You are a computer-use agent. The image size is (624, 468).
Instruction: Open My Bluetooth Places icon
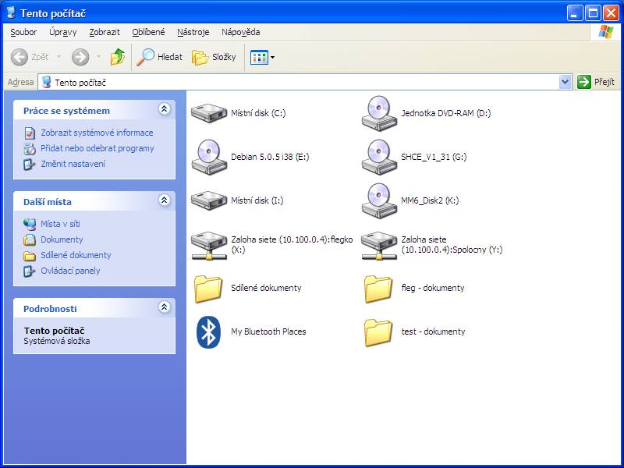coord(208,331)
